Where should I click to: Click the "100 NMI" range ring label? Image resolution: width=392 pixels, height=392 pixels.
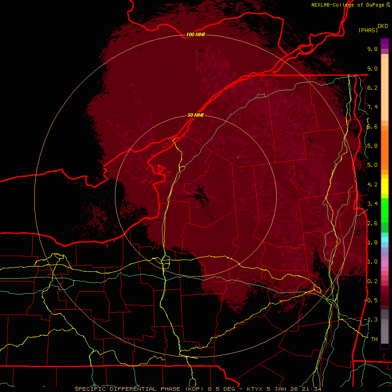pos(196,34)
